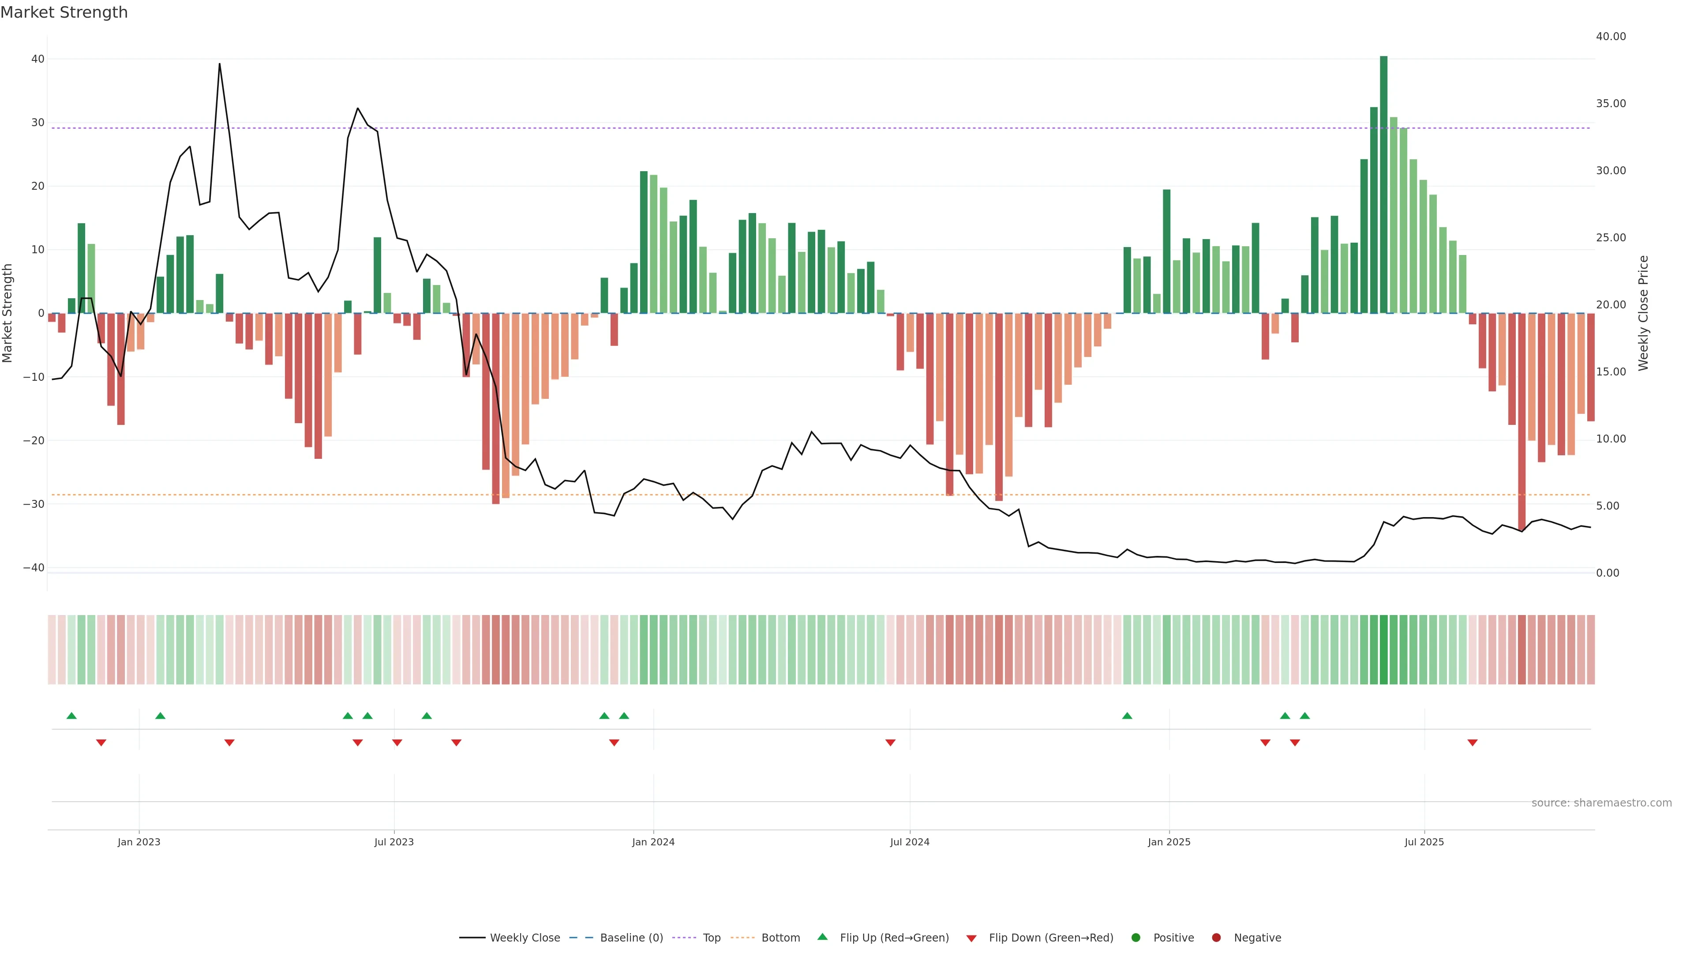Click the Jan 2024 x-axis label
The image size is (1694, 953).
[x=653, y=842]
